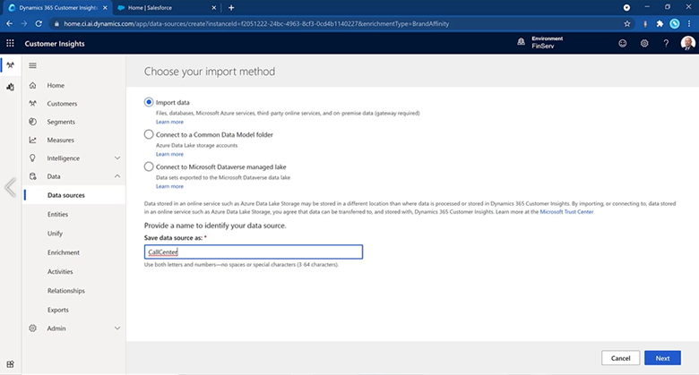This screenshot has width=699, height=375.
Task: Click the Customers icon in the sidebar
Action: [x=32, y=103]
